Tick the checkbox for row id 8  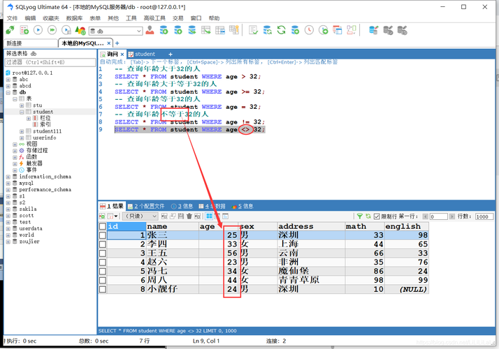click(103, 288)
